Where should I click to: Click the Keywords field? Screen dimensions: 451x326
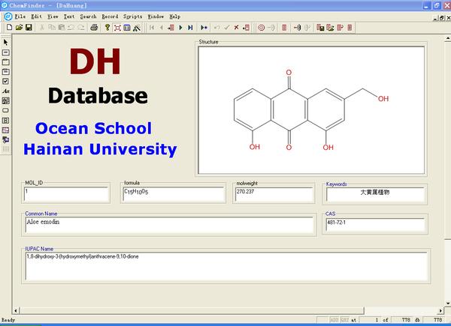tap(375, 194)
